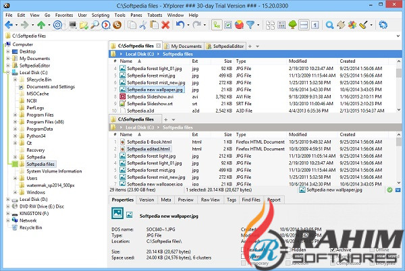Open the Visual Filter dropdown arrow
405x271 pixels.
coord(258,25)
